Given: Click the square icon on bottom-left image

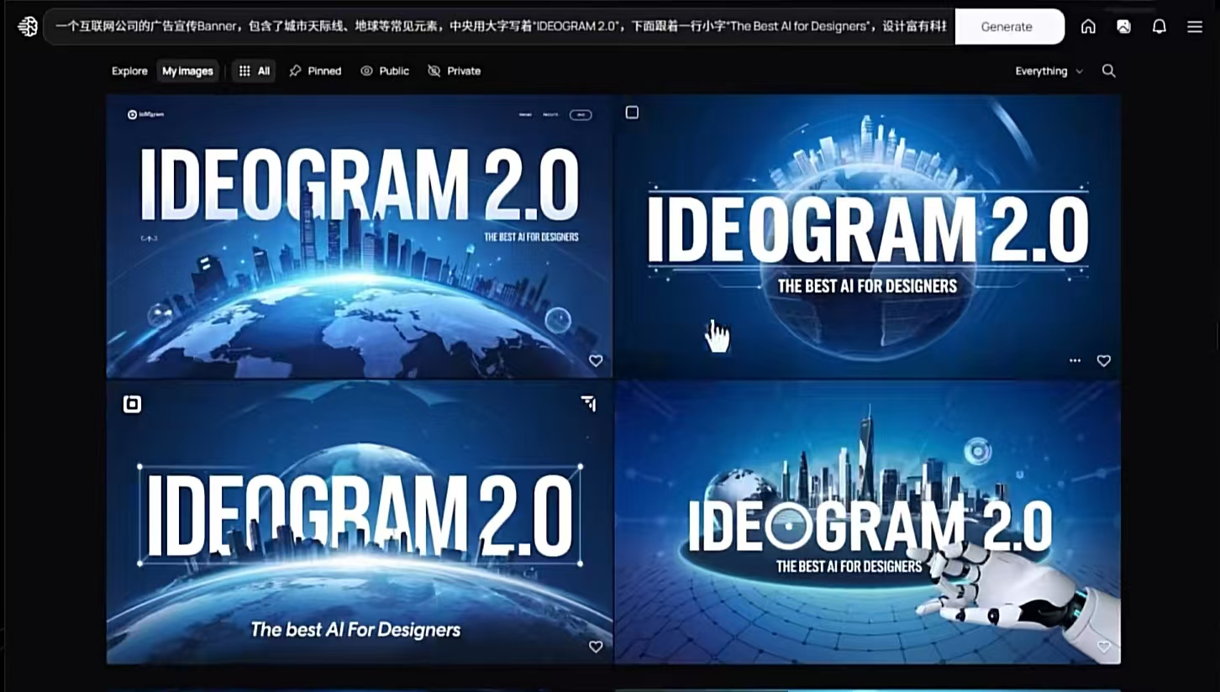Looking at the screenshot, I should [x=132, y=405].
